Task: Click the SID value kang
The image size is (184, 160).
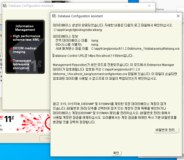Action: tap(95, 45)
